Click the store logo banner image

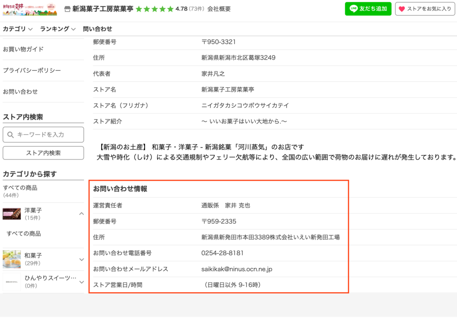[31, 9]
